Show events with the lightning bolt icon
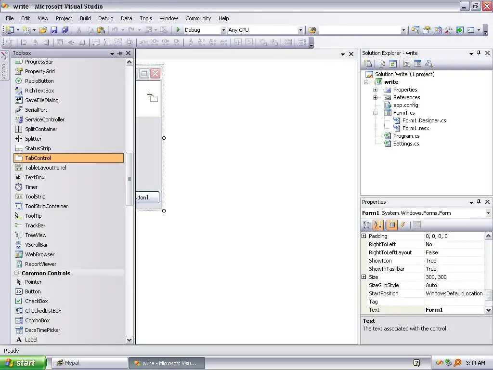The height and width of the screenshot is (370, 493). (x=403, y=225)
